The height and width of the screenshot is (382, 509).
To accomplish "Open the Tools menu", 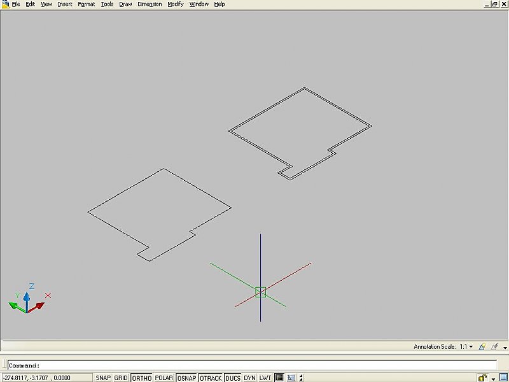I will click(x=107, y=4).
